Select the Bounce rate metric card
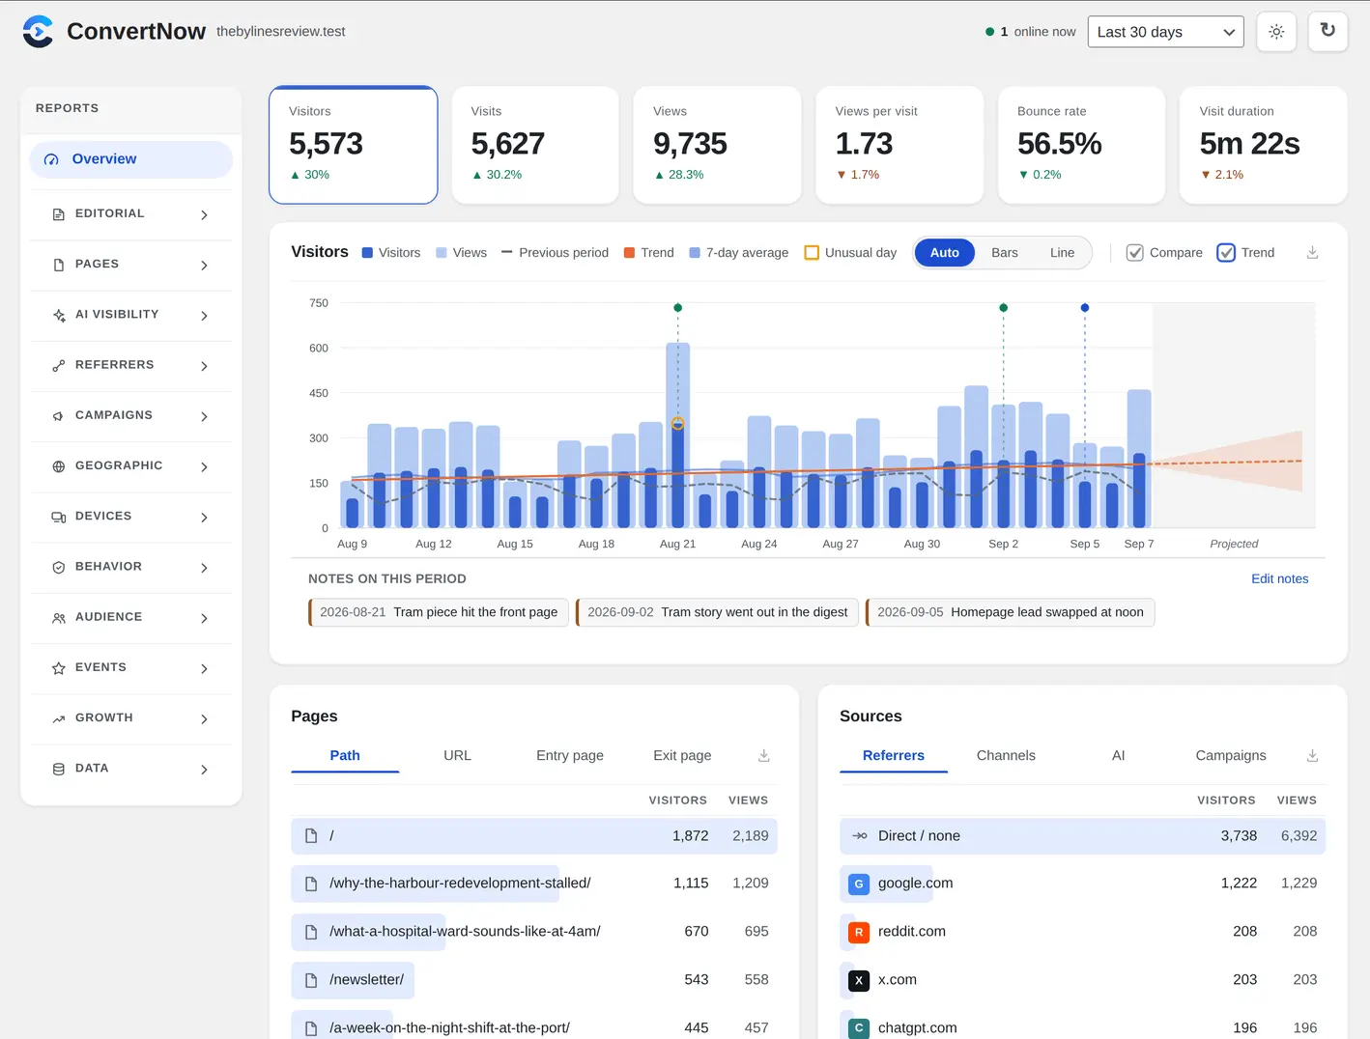This screenshot has height=1039, width=1370. point(1081,145)
